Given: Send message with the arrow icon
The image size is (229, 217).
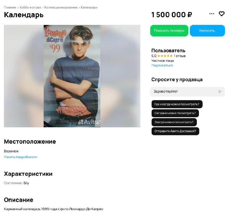Looking at the screenshot, I should [220, 91].
